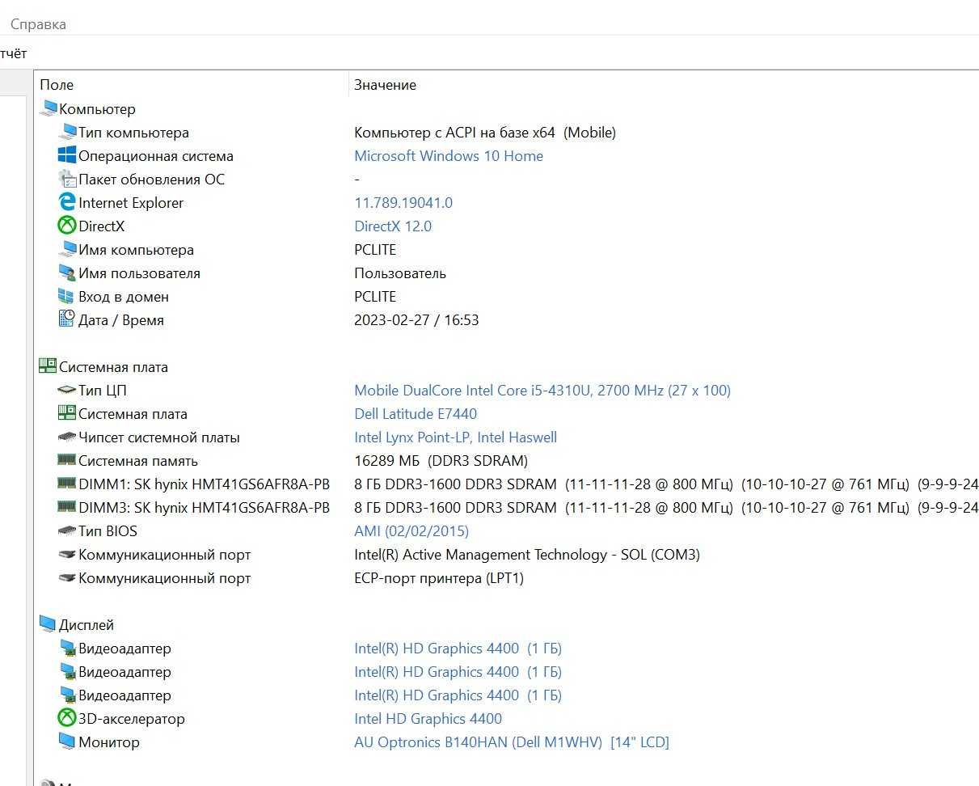Click the Имя компьютера icon
This screenshot has width=979, height=786.
[x=67, y=249]
